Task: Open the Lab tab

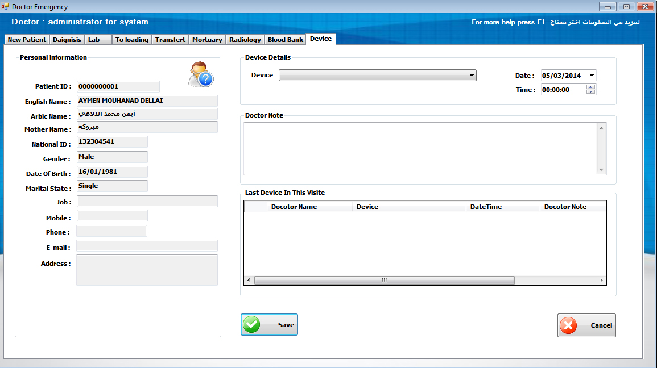Action: 94,40
